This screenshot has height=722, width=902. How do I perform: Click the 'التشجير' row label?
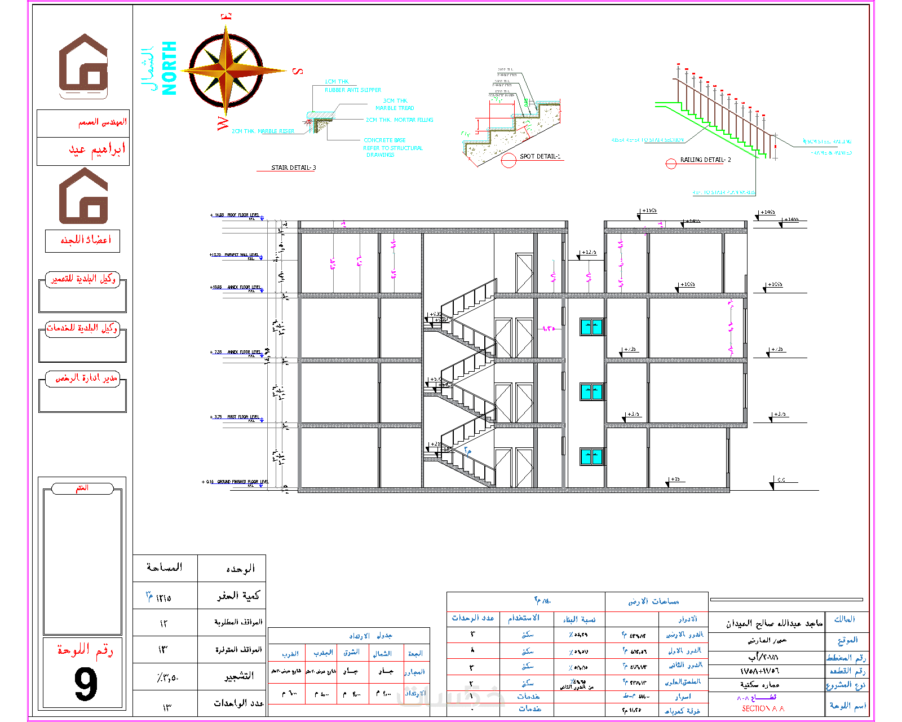click(x=239, y=676)
